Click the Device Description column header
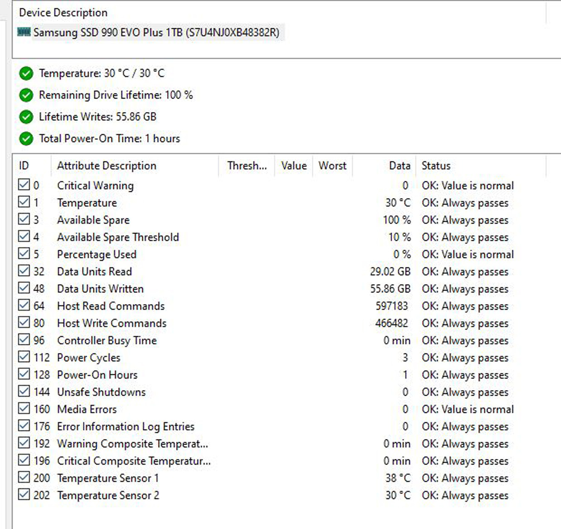The width and height of the screenshot is (561, 529). click(x=279, y=12)
